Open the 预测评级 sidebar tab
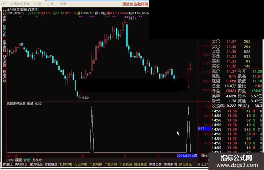 [x=4, y=76]
